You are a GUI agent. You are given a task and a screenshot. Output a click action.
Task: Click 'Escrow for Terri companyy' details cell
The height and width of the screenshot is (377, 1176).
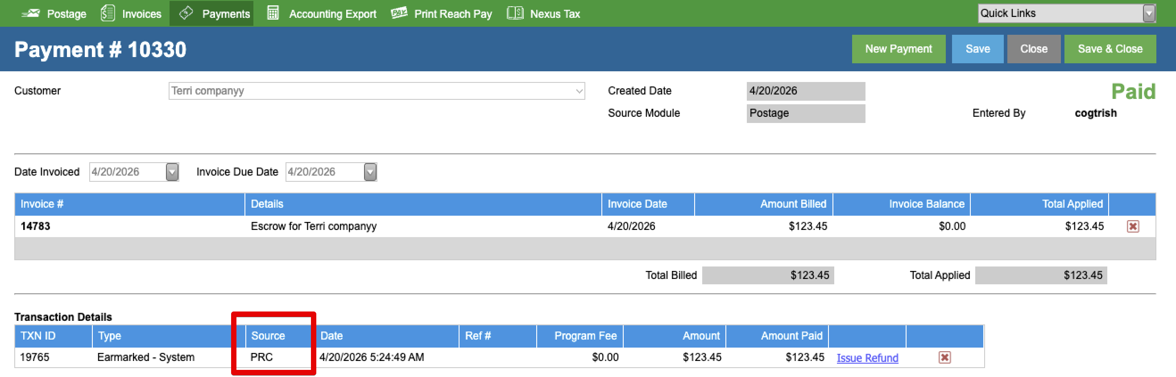coord(314,226)
